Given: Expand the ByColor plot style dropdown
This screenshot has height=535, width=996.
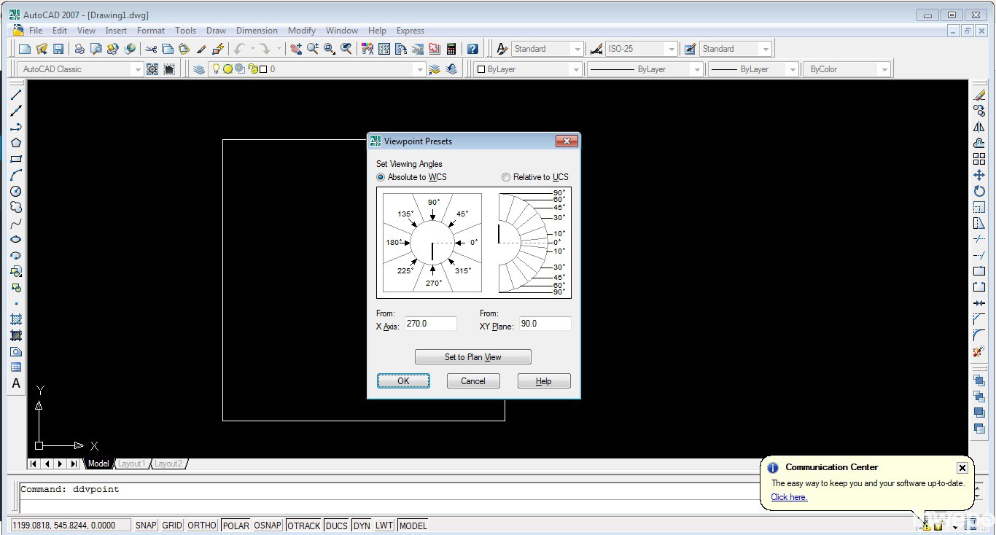Looking at the screenshot, I should [884, 69].
